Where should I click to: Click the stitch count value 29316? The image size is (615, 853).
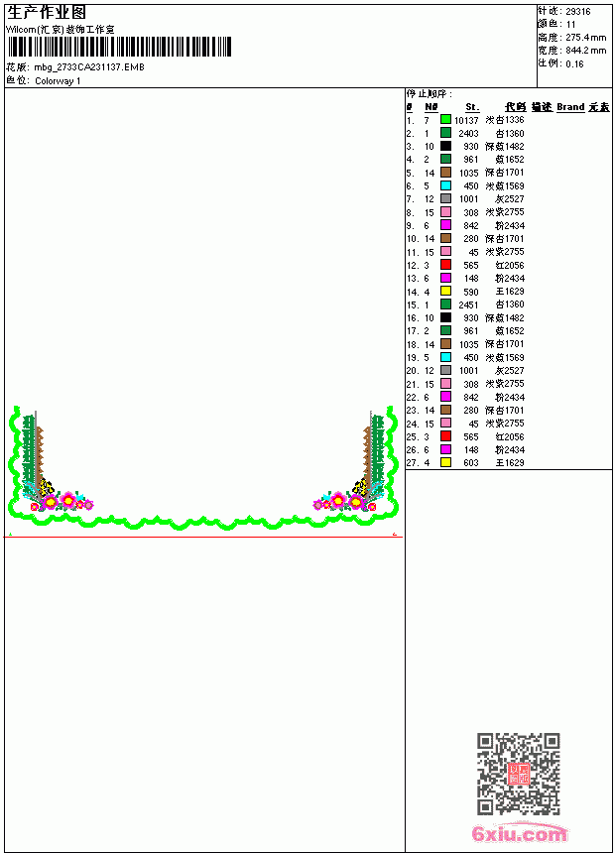578,12
